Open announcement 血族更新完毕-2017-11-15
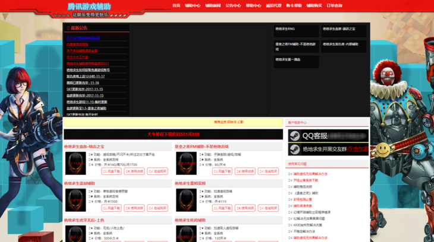434x242 pixels. (85, 95)
